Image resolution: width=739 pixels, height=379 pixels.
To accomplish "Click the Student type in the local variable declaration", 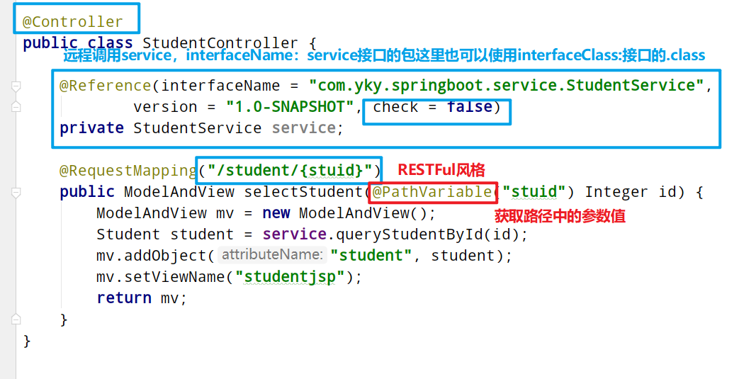I will [128, 234].
